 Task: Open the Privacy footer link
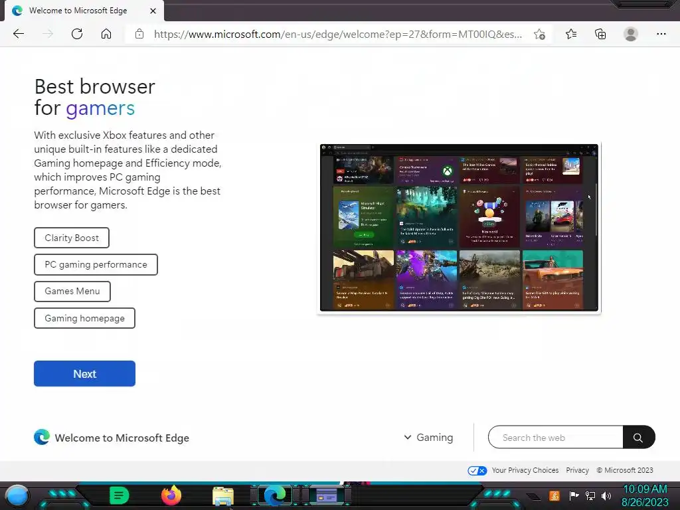click(577, 470)
